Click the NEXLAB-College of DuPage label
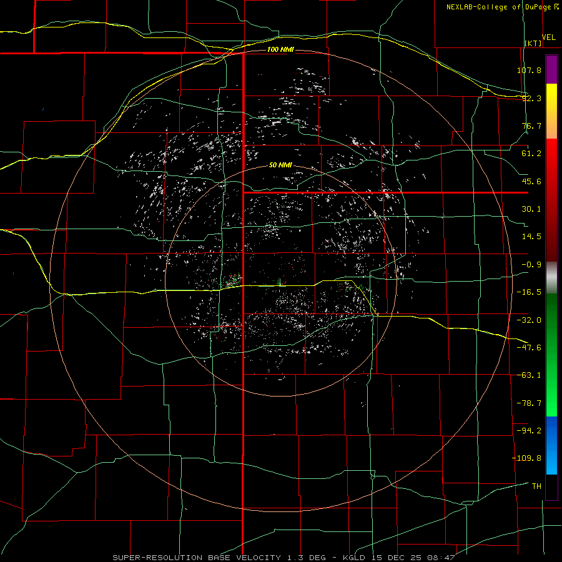The image size is (562, 562). [498, 7]
